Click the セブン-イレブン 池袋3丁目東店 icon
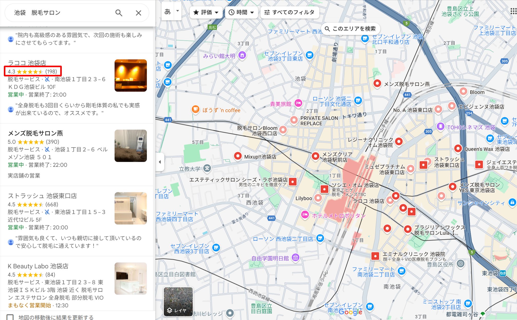517x320 pixels. coord(310,55)
